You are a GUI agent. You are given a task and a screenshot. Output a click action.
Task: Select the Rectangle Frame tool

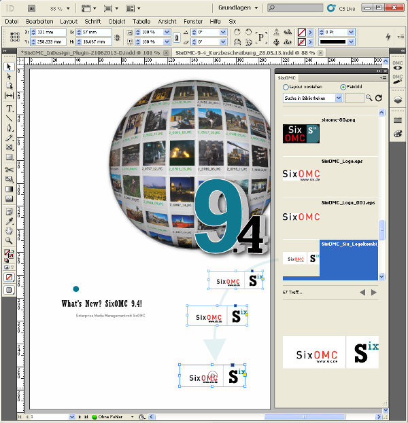[9, 147]
